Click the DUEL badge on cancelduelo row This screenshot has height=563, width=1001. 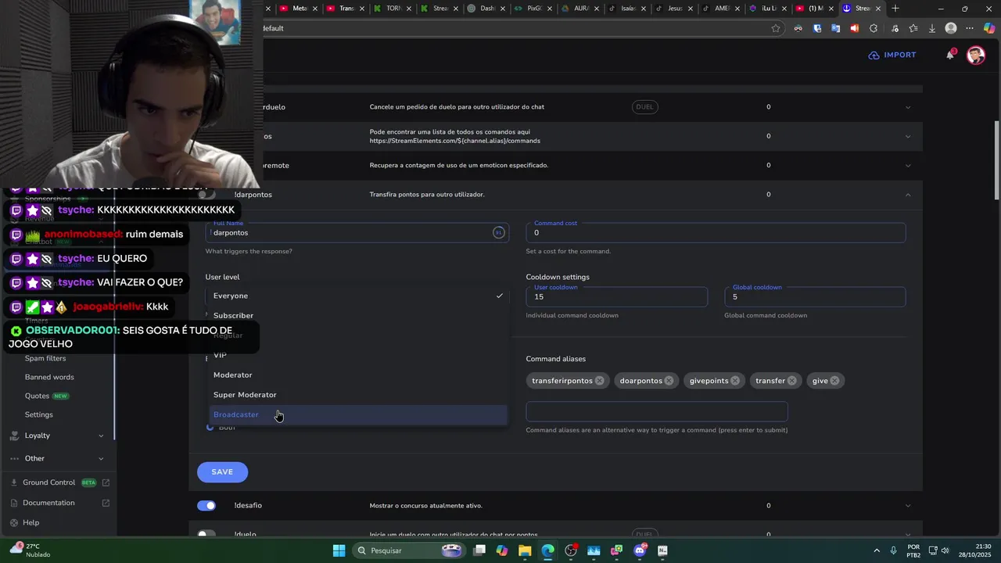[x=644, y=107]
